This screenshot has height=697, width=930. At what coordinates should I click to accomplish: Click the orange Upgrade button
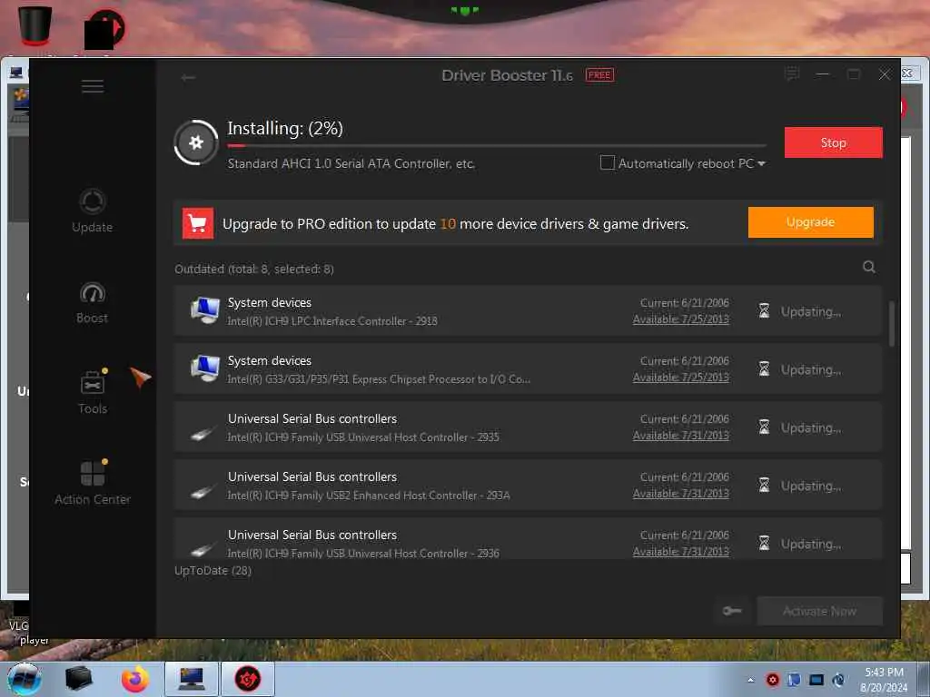(x=810, y=222)
